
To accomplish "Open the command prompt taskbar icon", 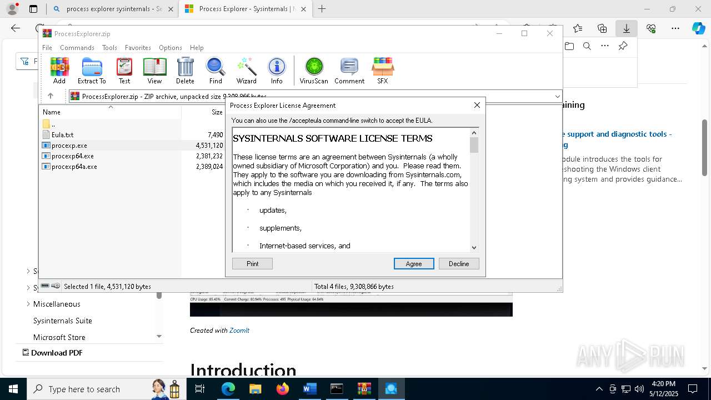I will [x=337, y=389].
